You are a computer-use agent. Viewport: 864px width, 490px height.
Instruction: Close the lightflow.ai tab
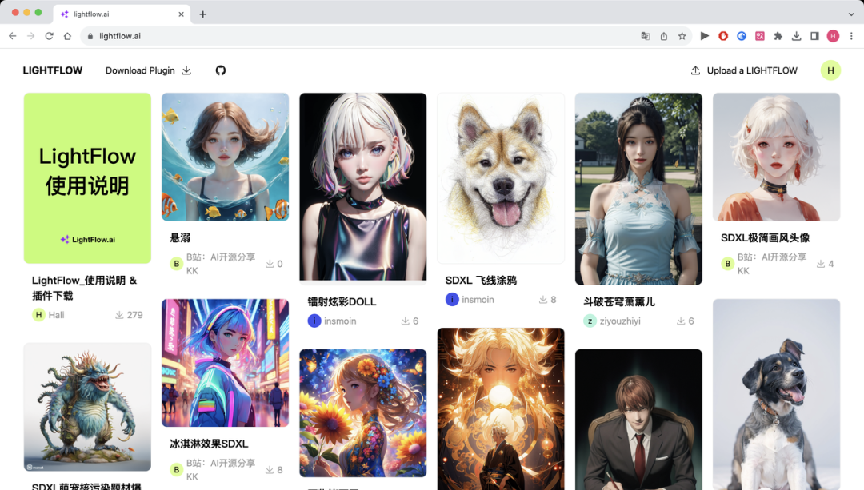tap(182, 14)
